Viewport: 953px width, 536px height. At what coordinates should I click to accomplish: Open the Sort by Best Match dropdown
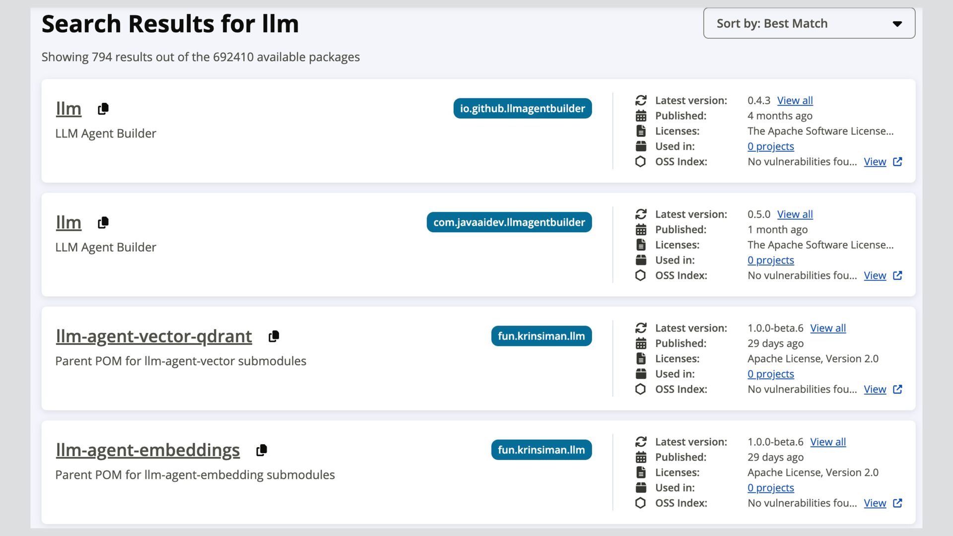[809, 23]
